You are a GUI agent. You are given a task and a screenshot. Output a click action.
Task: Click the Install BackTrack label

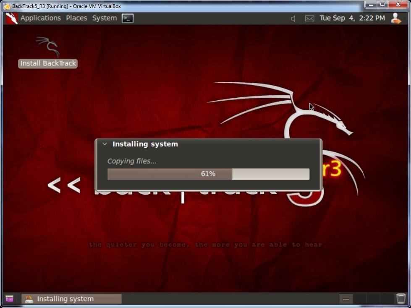(x=48, y=63)
